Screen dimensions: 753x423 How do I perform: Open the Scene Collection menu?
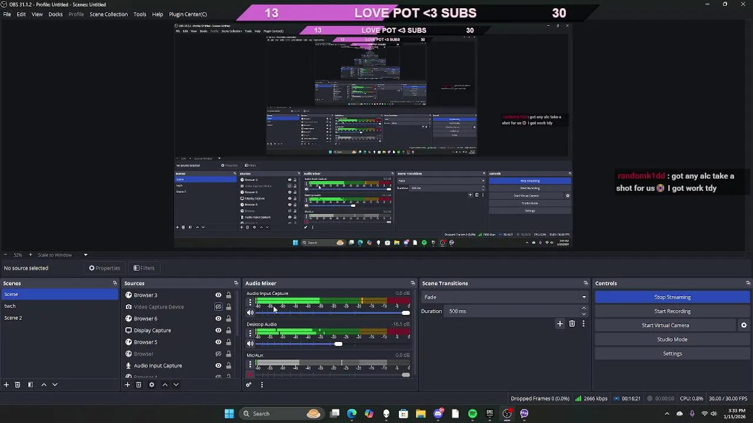(x=108, y=14)
